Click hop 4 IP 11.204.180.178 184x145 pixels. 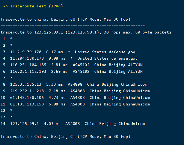pyautogui.click(x=27, y=58)
